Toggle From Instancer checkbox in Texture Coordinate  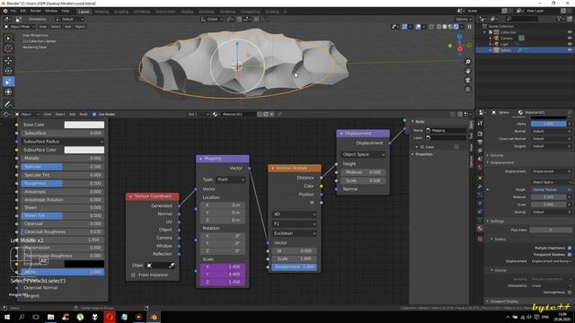click(x=133, y=275)
